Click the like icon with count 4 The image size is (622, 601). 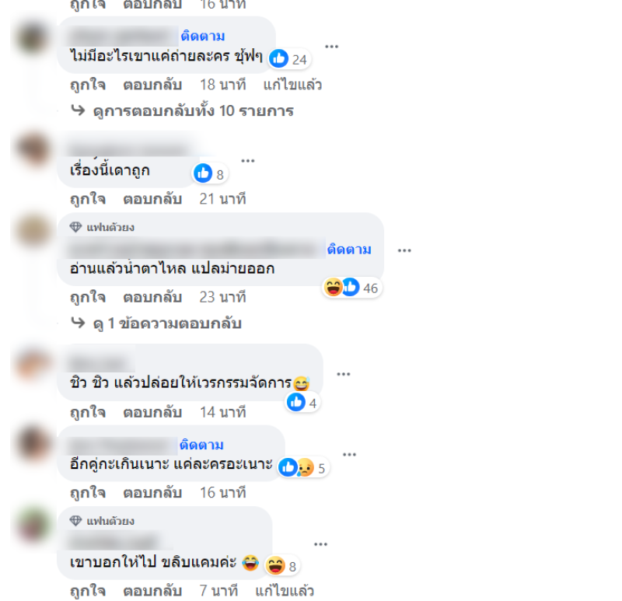point(302,403)
